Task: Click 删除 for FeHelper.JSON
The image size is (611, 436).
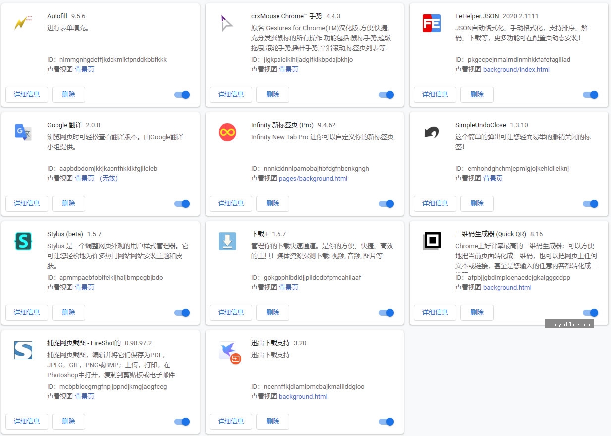Action: [477, 94]
